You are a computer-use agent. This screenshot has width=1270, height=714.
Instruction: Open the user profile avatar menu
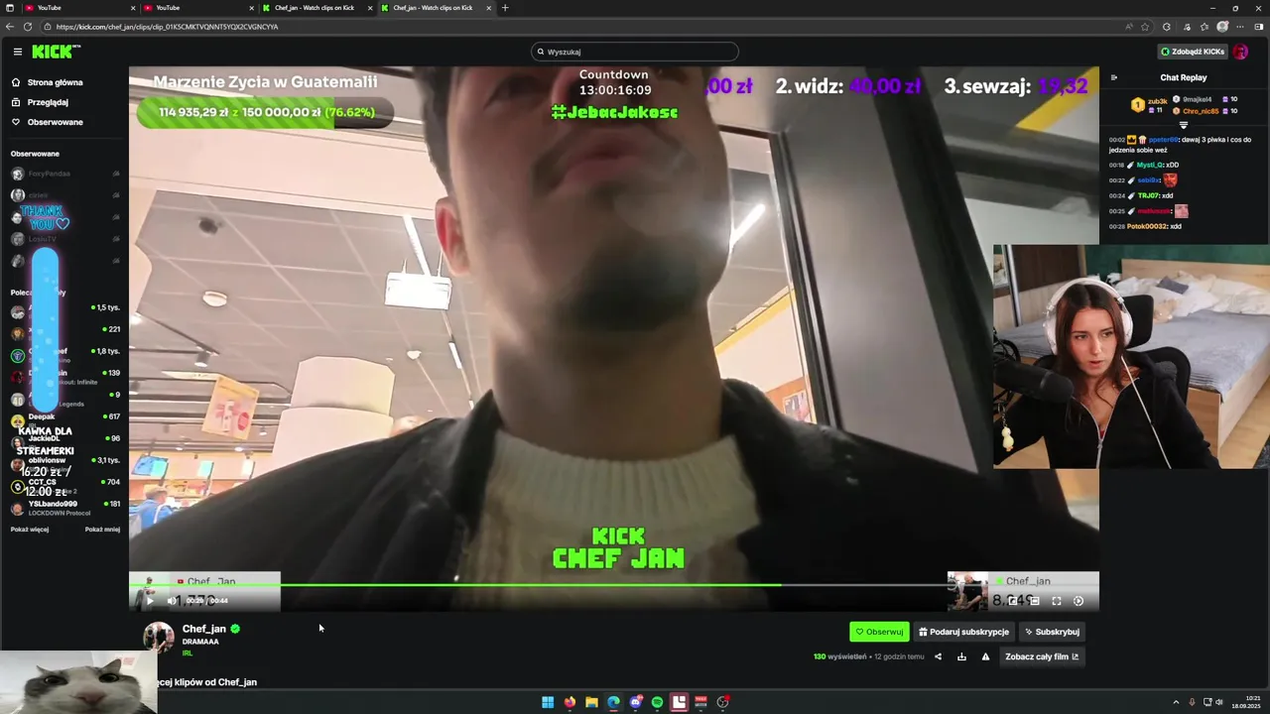pyautogui.click(x=1240, y=52)
